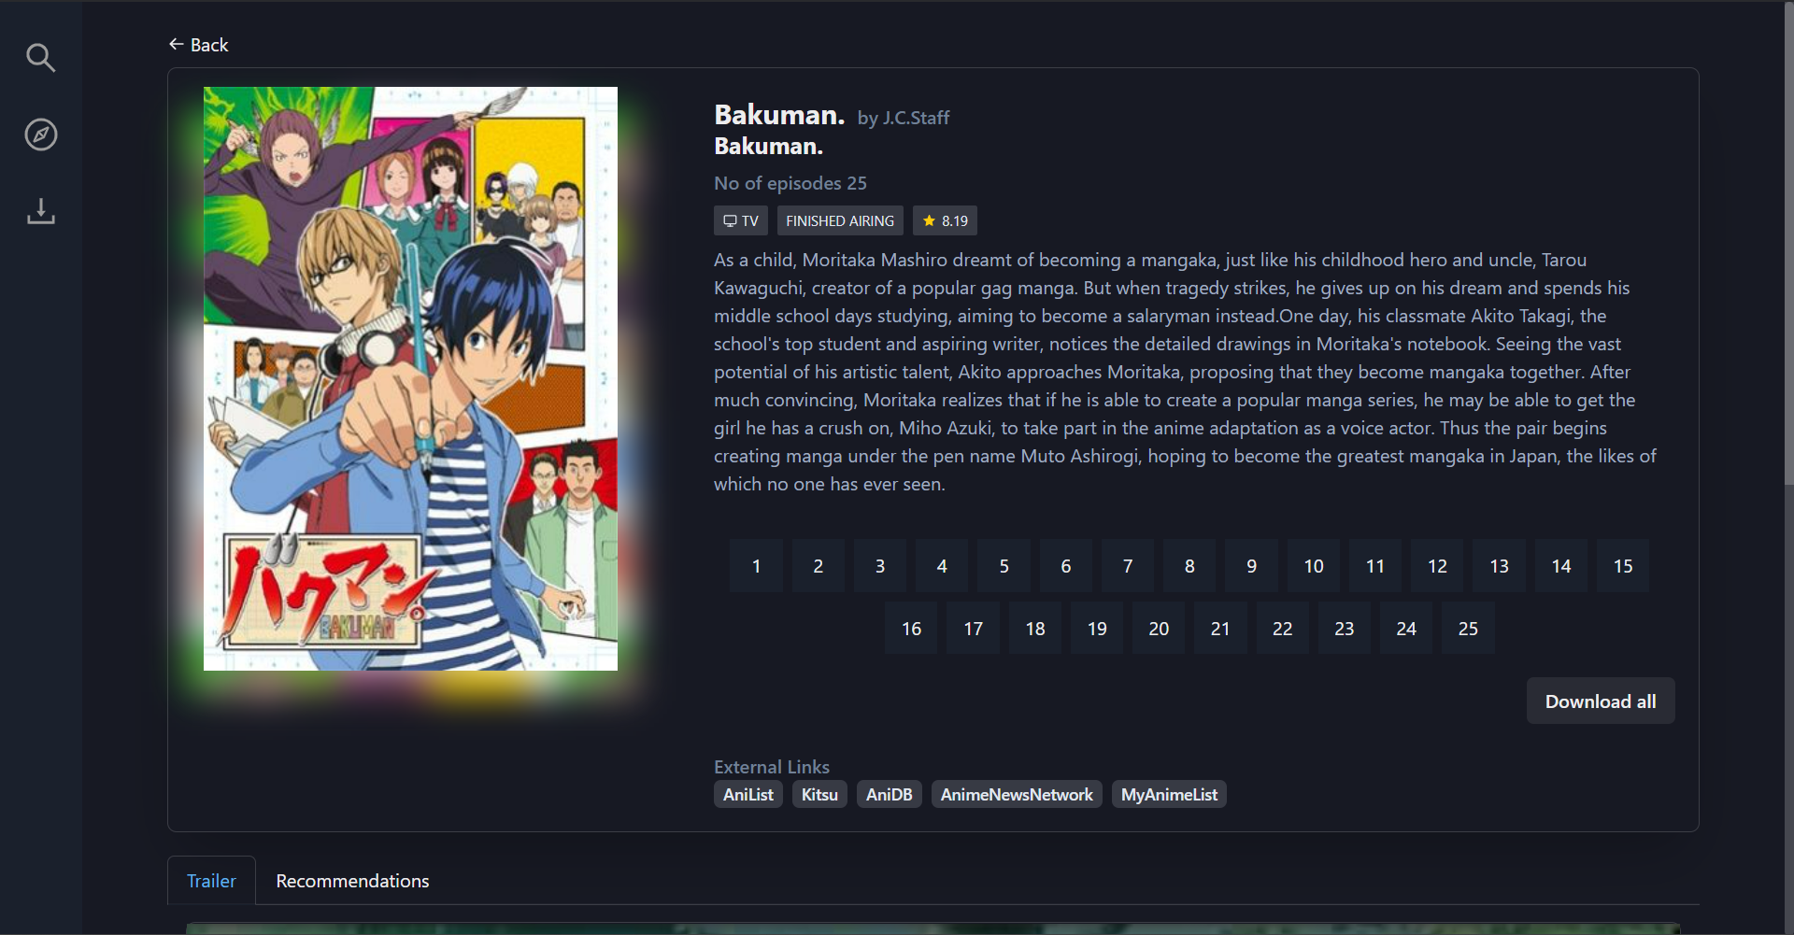The height and width of the screenshot is (935, 1794).
Task: Switch to the Recommendations tab
Action: 352,880
